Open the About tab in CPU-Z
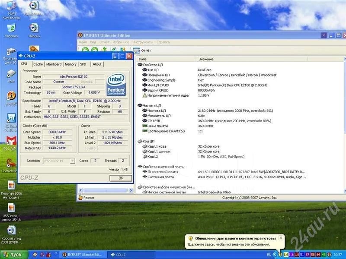 (97, 64)
